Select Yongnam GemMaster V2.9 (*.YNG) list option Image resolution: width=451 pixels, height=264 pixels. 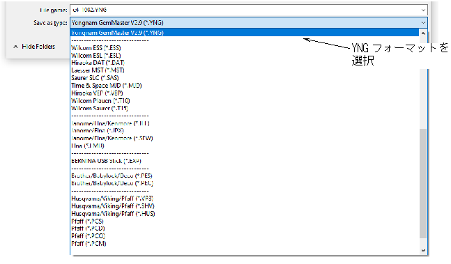pyautogui.click(x=245, y=33)
